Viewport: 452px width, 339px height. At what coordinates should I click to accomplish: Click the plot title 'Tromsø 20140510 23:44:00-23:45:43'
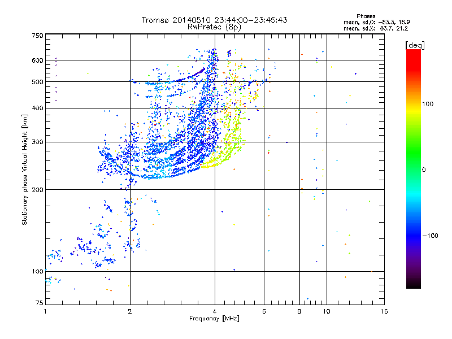pos(214,20)
